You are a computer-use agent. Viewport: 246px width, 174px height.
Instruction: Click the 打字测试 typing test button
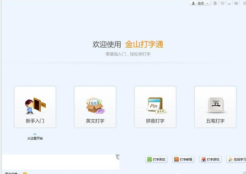[x=156, y=159]
